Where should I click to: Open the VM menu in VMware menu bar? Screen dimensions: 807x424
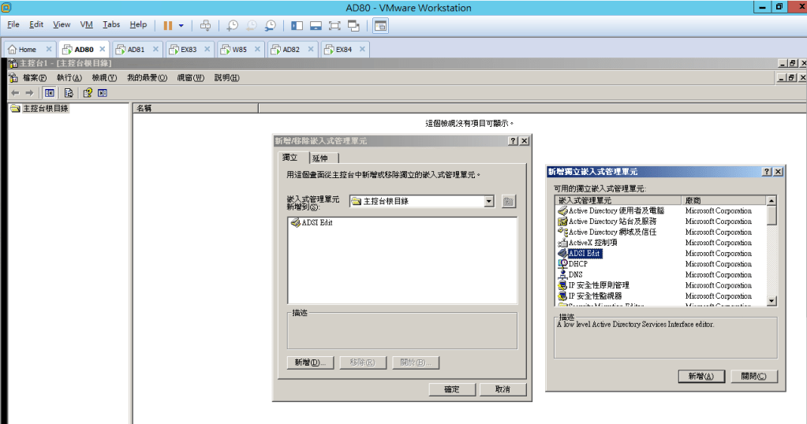(87, 25)
